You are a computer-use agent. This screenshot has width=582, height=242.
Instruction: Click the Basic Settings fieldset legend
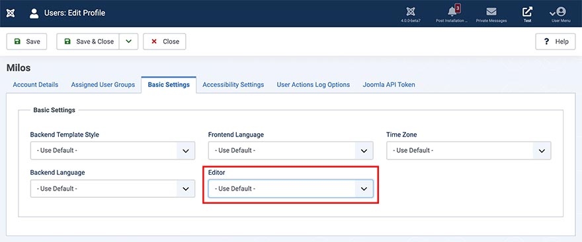(54, 110)
